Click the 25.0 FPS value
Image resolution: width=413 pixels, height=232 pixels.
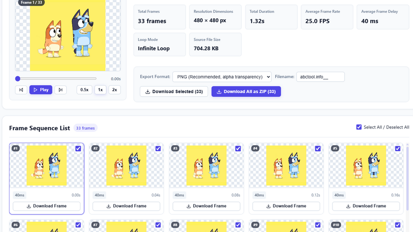click(x=317, y=21)
